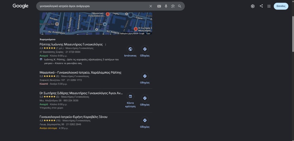Click 4,8 rating with (19) reviews

click(50, 121)
